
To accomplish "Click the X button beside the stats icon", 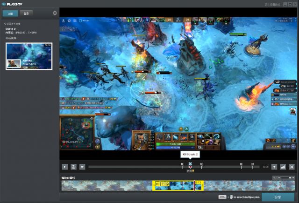I will (292, 167).
